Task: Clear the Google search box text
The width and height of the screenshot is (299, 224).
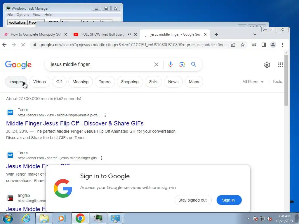Action: tap(156, 64)
